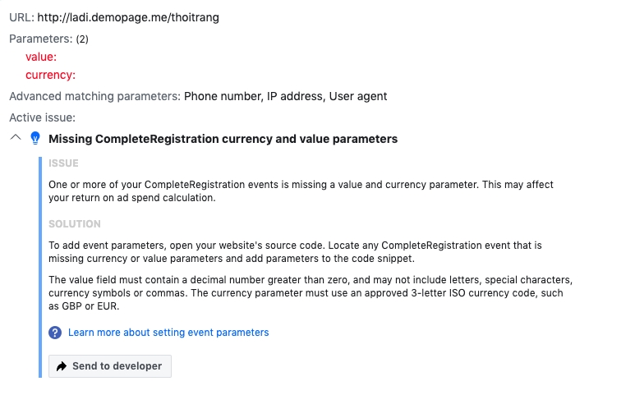Click the Active issue: label
635x395 pixels.
(42, 117)
